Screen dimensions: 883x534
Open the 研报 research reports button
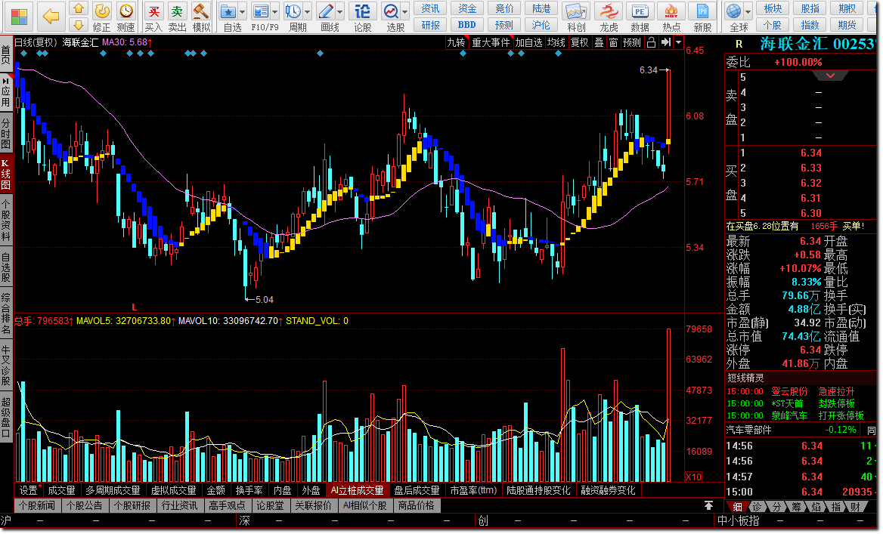click(x=430, y=25)
